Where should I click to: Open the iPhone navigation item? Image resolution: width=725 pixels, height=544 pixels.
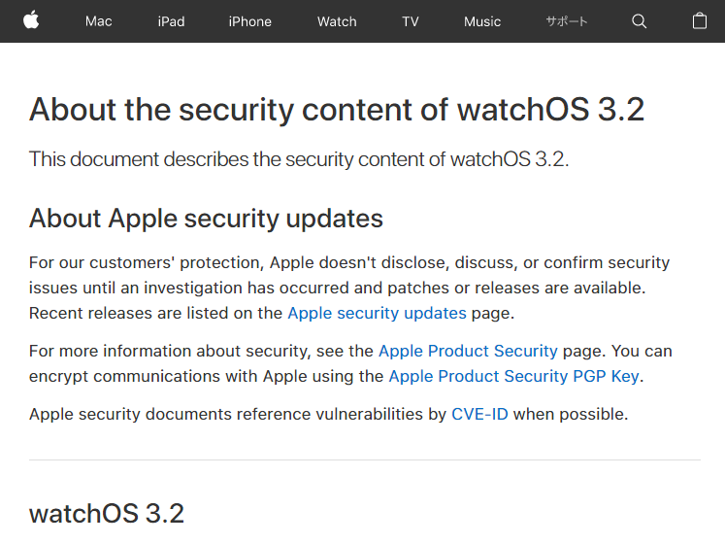[x=249, y=21]
